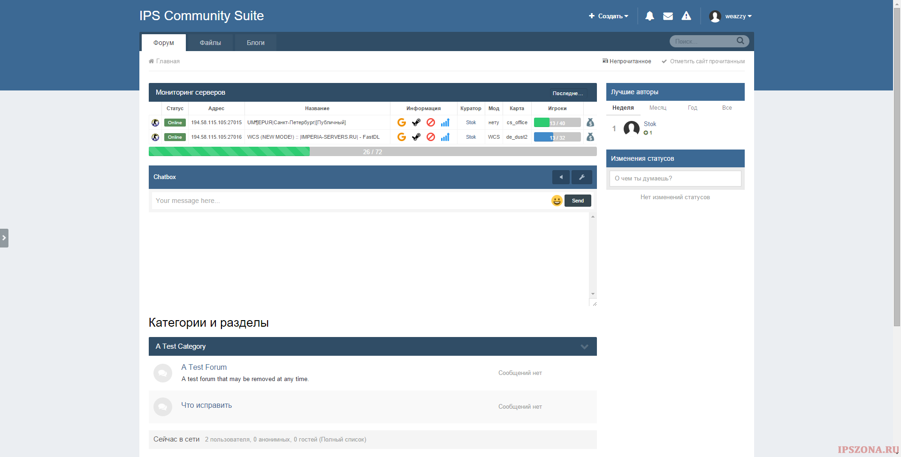Click the Stok author avatar
The height and width of the screenshot is (457, 901).
pos(632,128)
